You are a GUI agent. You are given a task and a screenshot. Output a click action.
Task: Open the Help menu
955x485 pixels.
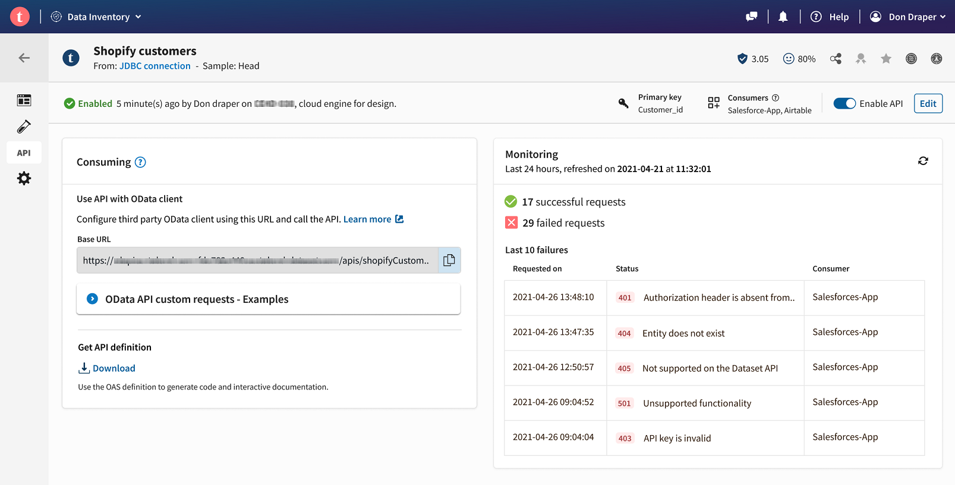(830, 17)
